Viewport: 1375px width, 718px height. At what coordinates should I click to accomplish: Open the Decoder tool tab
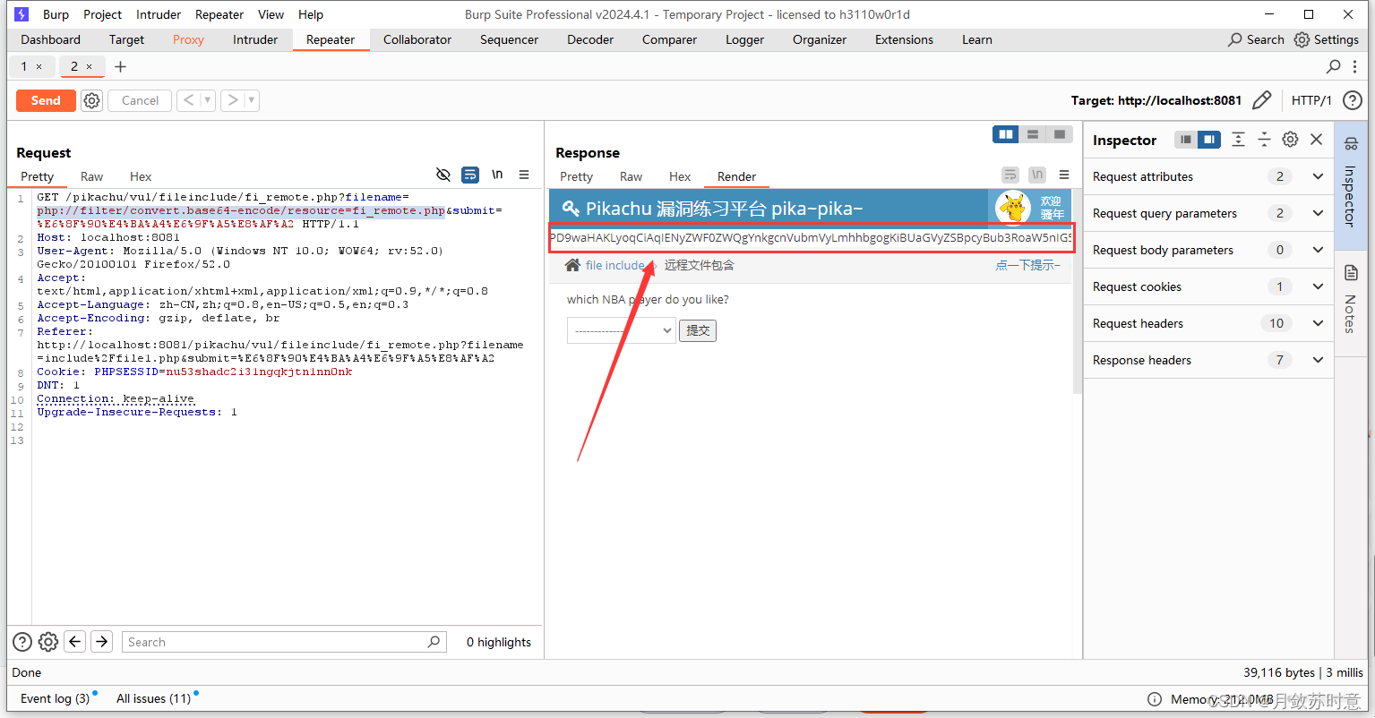[590, 39]
